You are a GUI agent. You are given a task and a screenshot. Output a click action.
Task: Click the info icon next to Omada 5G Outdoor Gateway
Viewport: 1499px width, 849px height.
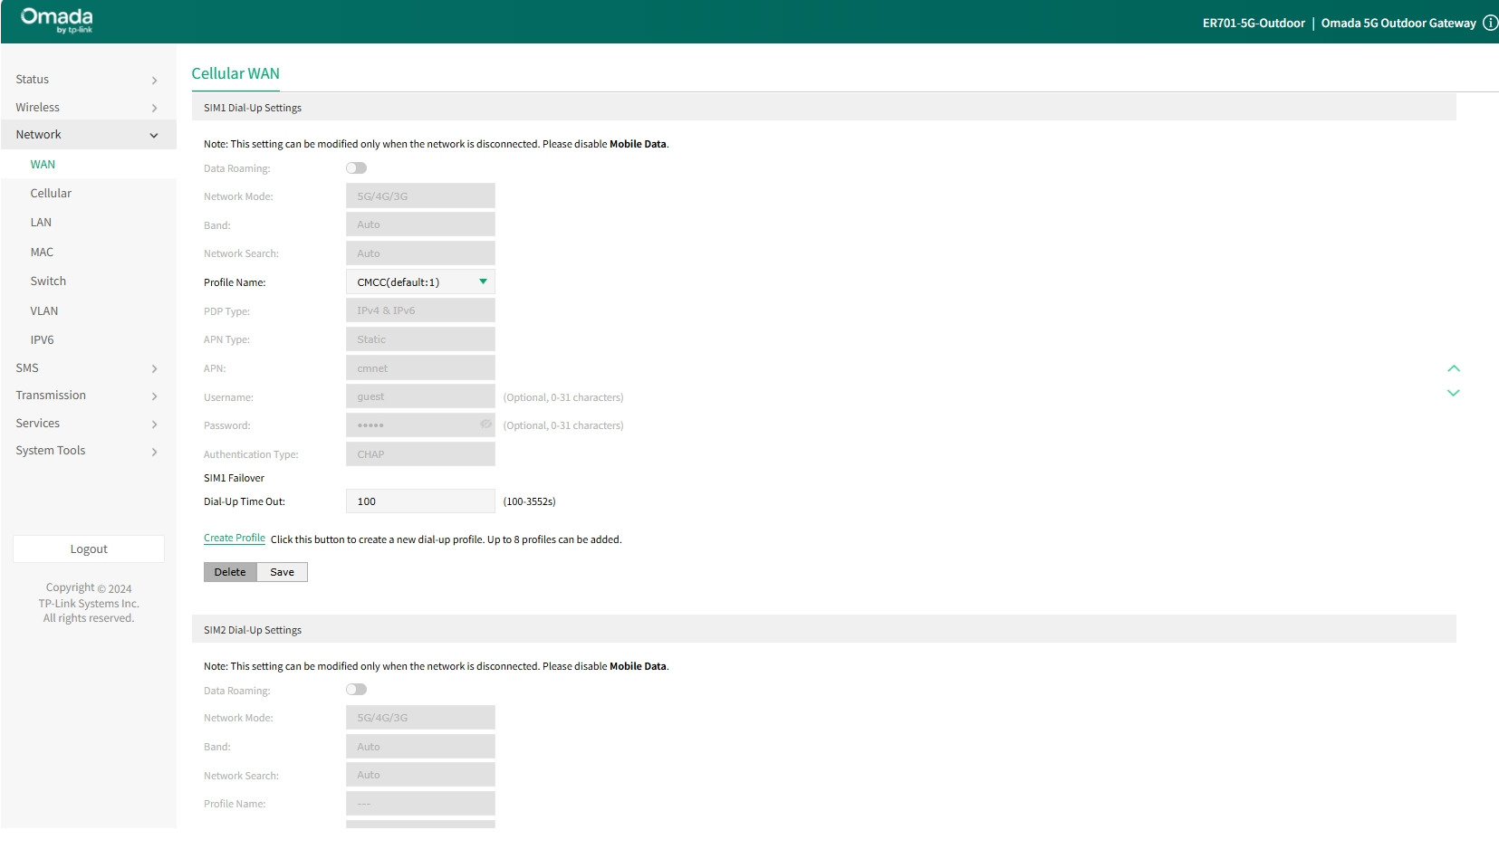point(1491,23)
